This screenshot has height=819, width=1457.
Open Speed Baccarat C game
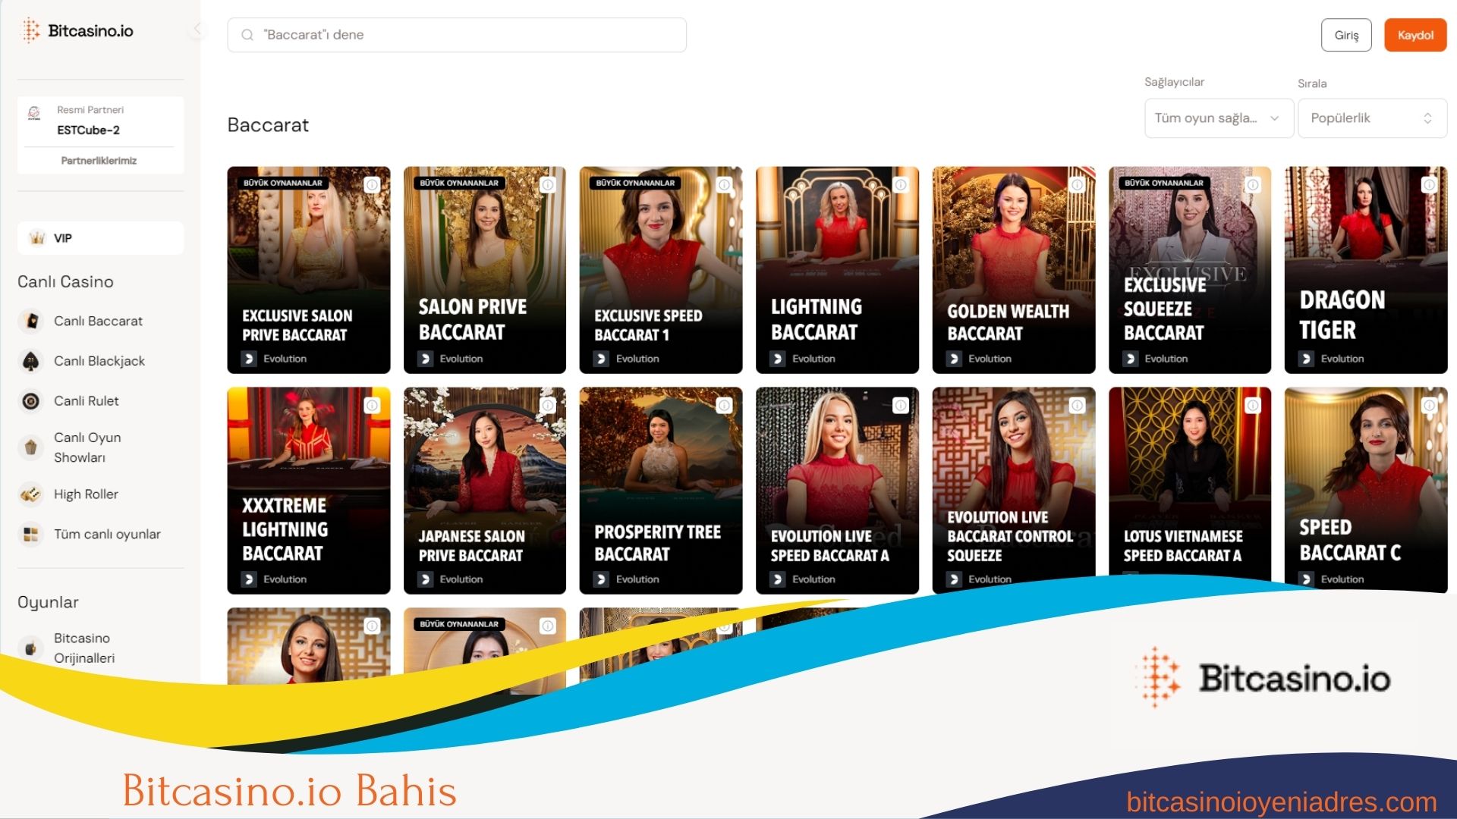pyautogui.click(x=1366, y=489)
